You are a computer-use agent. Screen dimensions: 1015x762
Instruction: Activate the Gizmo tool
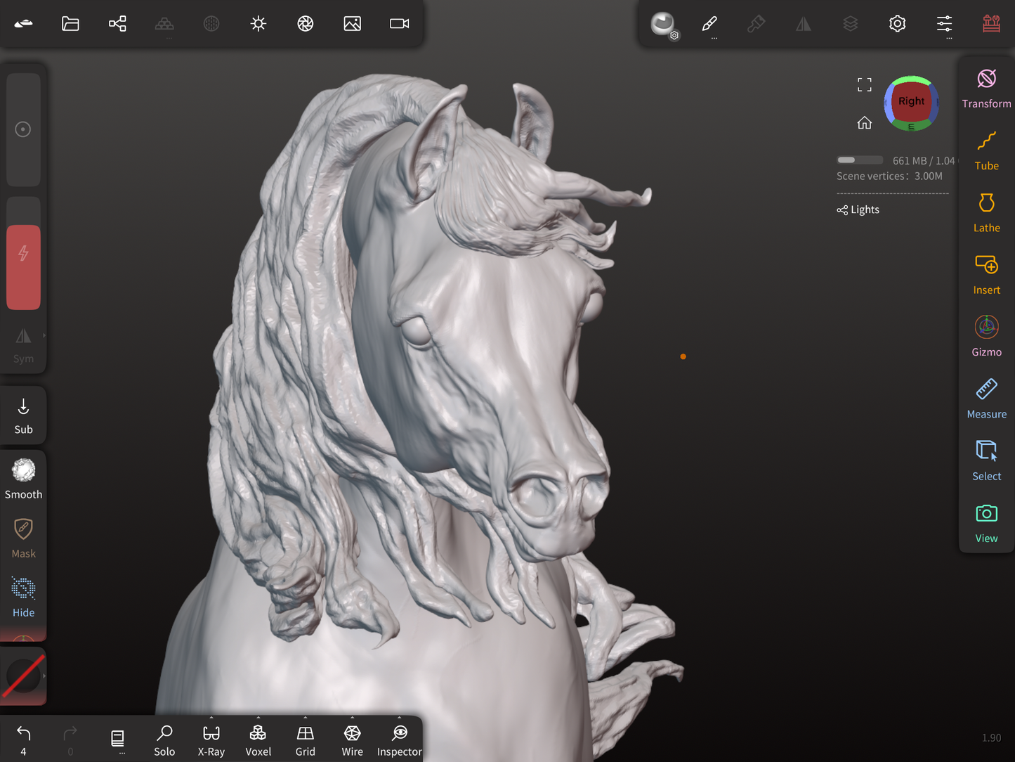point(986,336)
